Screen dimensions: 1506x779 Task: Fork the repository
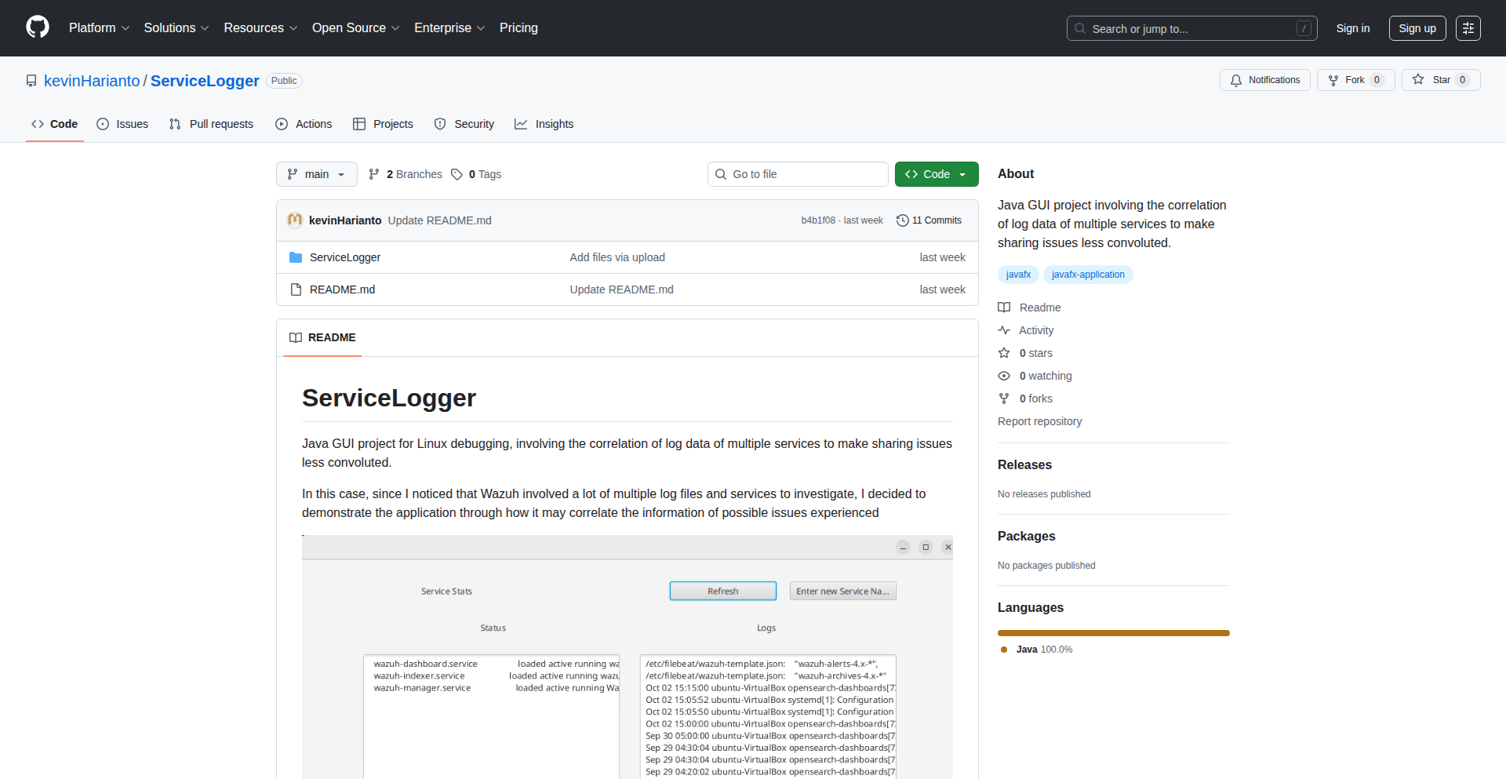click(1355, 80)
